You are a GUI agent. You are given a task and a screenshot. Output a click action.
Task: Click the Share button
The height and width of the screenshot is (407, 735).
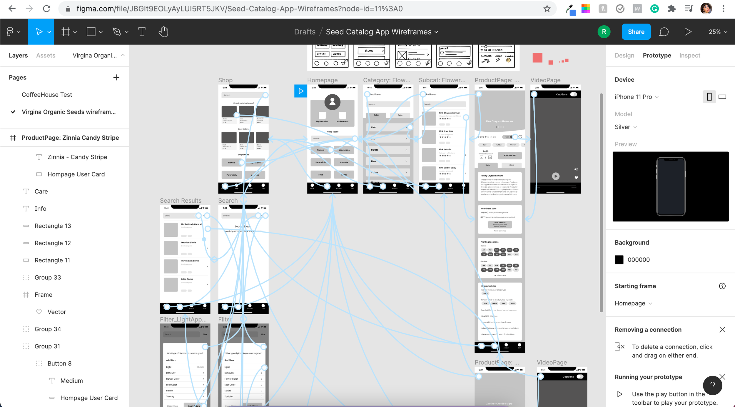(x=636, y=31)
